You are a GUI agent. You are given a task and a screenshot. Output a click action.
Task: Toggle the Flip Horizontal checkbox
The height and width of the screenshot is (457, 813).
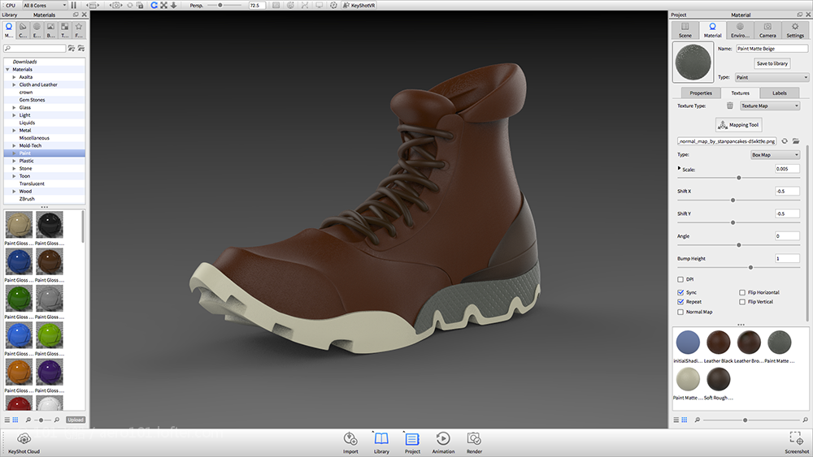click(x=741, y=292)
